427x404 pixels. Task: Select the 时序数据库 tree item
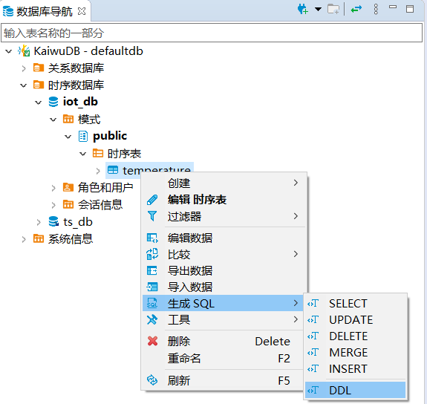[76, 85]
